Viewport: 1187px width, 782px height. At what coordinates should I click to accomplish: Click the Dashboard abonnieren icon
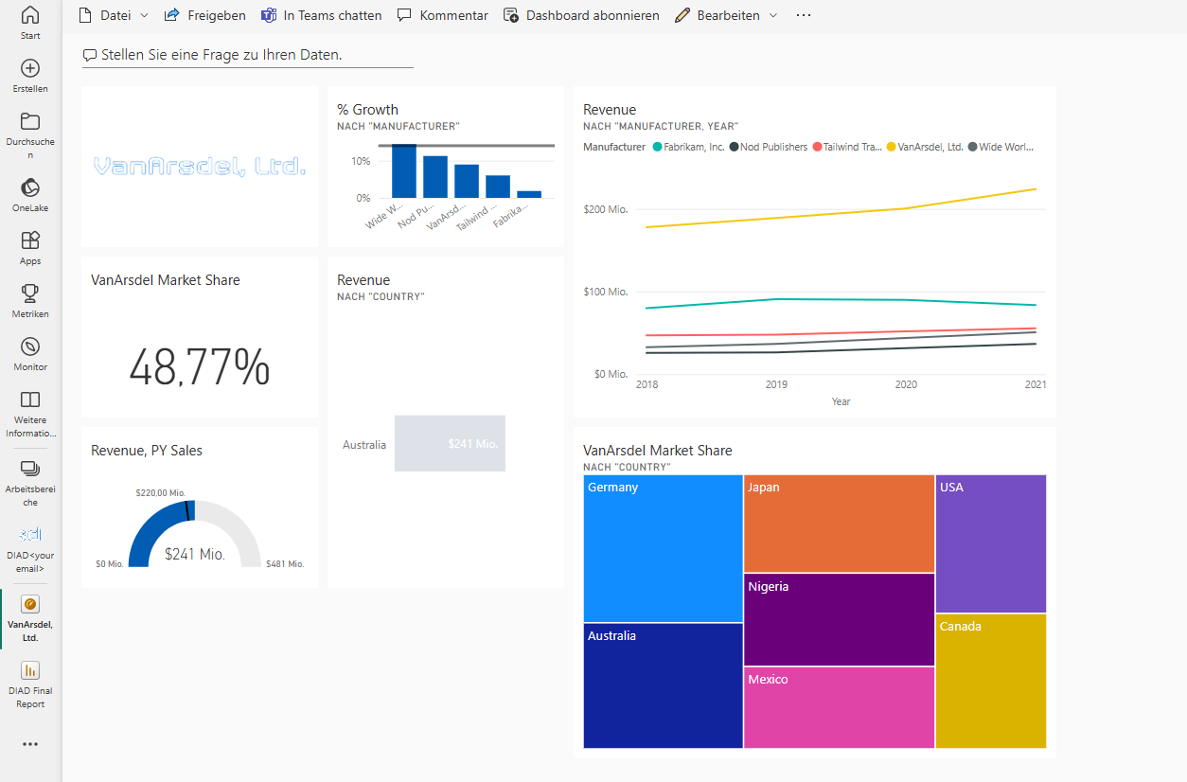(x=511, y=15)
